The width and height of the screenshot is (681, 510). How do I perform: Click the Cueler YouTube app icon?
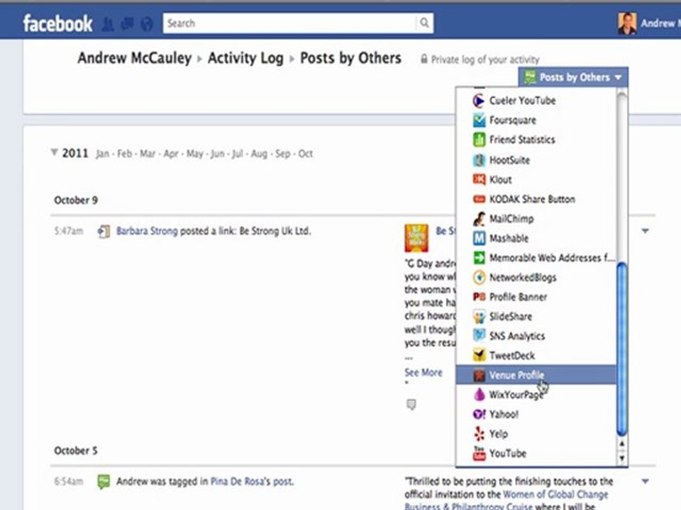click(479, 101)
